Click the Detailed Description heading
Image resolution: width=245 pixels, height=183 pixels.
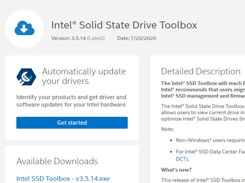coord(200,72)
